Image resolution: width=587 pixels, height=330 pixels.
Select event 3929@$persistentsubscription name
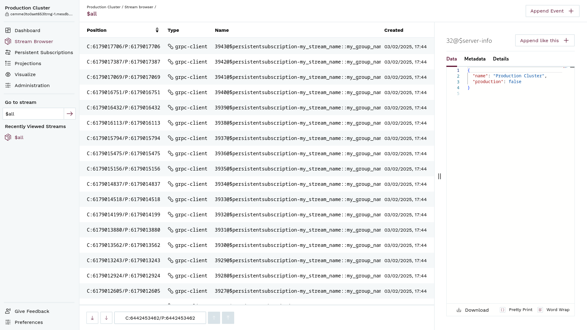point(297,261)
